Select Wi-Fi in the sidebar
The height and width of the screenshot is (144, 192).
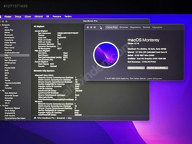tap(7, 103)
